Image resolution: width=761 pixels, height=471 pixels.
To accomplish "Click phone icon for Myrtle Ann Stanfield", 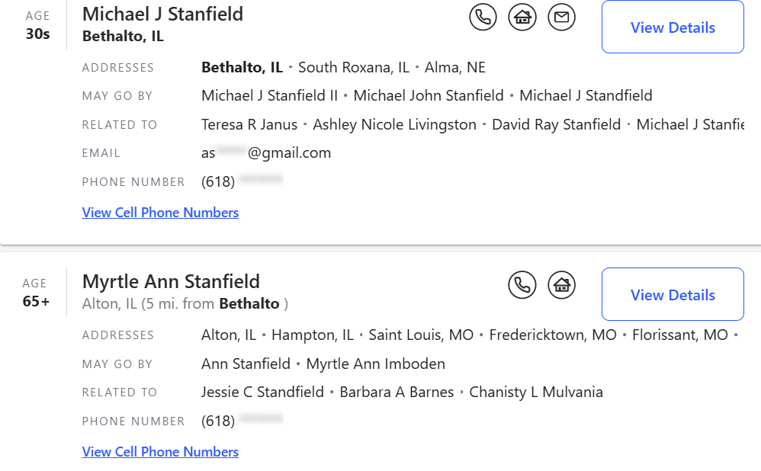I will pyautogui.click(x=522, y=285).
